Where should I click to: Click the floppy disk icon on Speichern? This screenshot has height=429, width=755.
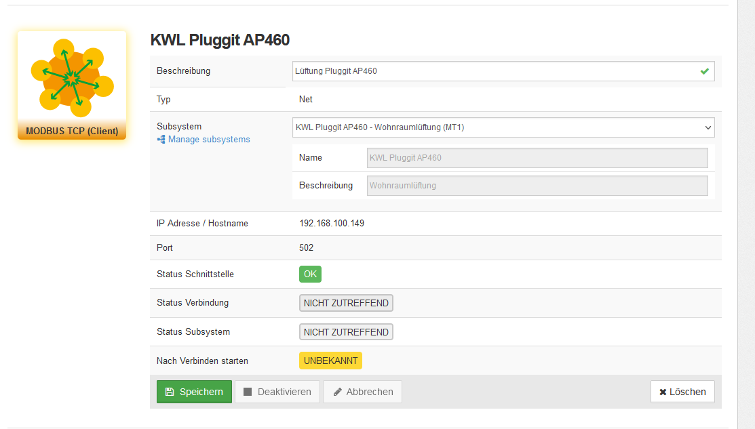[x=170, y=392]
